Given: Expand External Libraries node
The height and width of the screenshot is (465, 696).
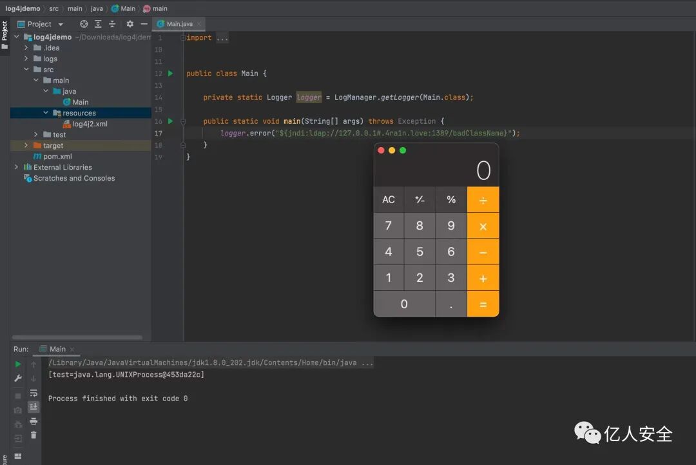Looking at the screenshot, I should tap(16, 167).
